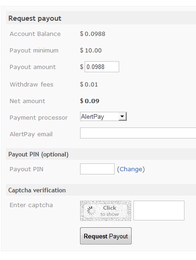Image resolution: width=196 pixels, height=260 pixels.
Task: Show the captcha image
Action: pyautogui.click(x=105, y=211)
